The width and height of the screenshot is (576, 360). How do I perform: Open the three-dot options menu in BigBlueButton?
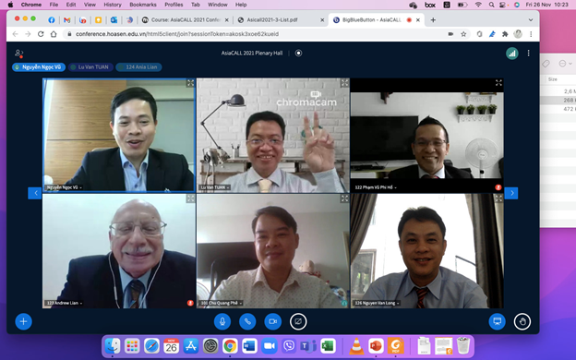[x=528, y=54]
